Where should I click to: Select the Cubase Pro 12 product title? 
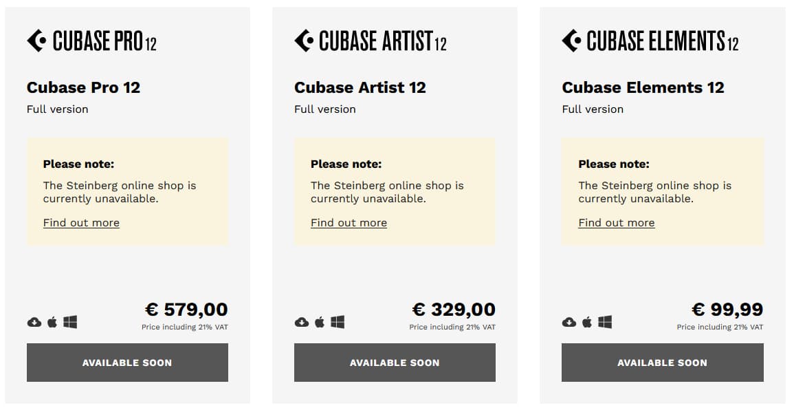point(84,87)
